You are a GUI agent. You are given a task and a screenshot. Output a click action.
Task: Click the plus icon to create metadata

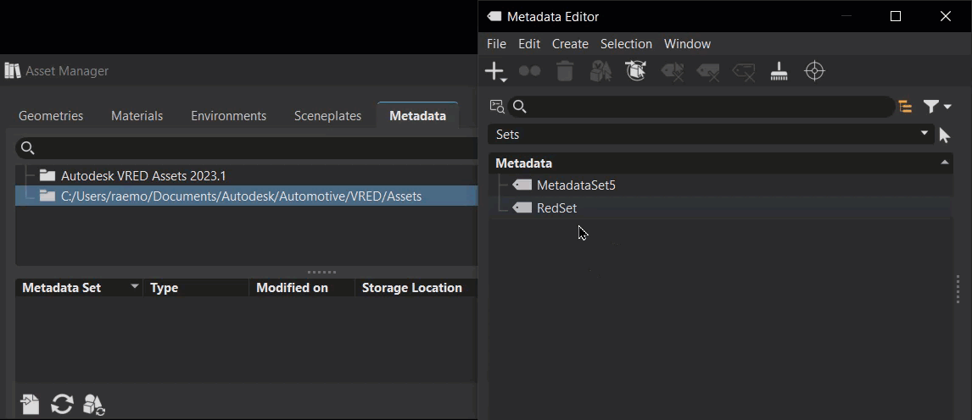click(495, 73)
